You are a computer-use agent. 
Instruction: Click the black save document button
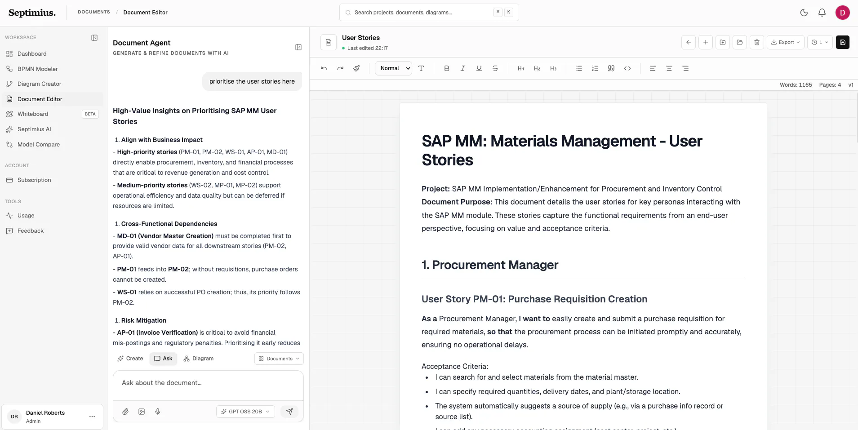[842, 42]
